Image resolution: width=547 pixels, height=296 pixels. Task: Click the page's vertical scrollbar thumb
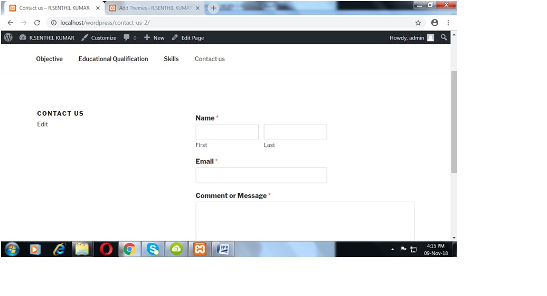coord(454,121)
